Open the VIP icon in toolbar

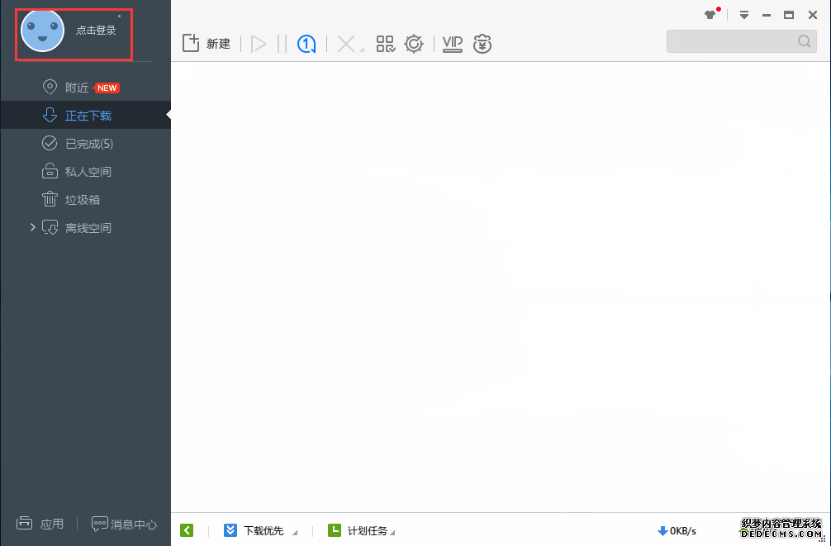click(453, 44)
